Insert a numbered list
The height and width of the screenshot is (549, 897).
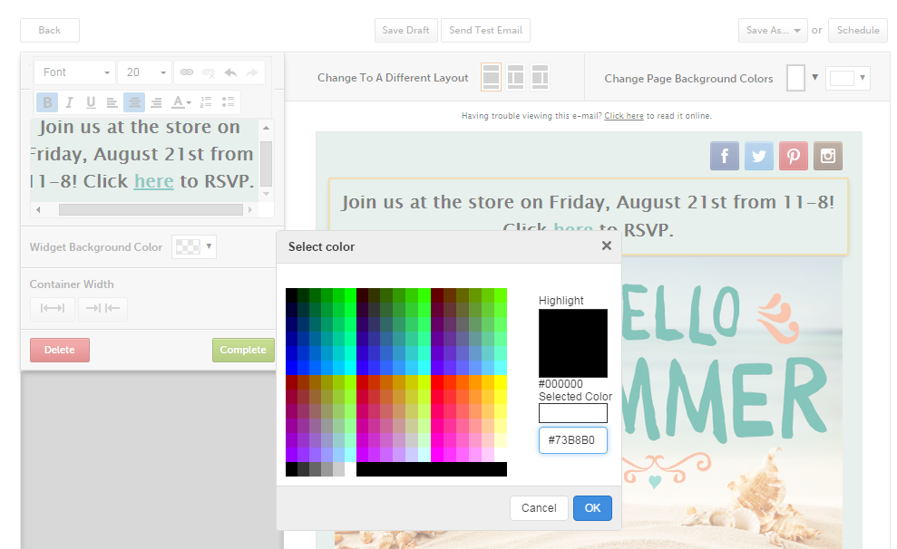(206, 102)
